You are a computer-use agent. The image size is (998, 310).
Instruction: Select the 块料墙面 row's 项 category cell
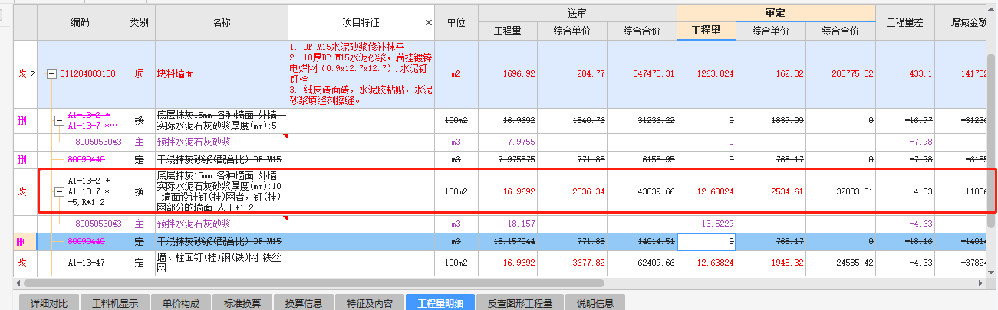140,74
